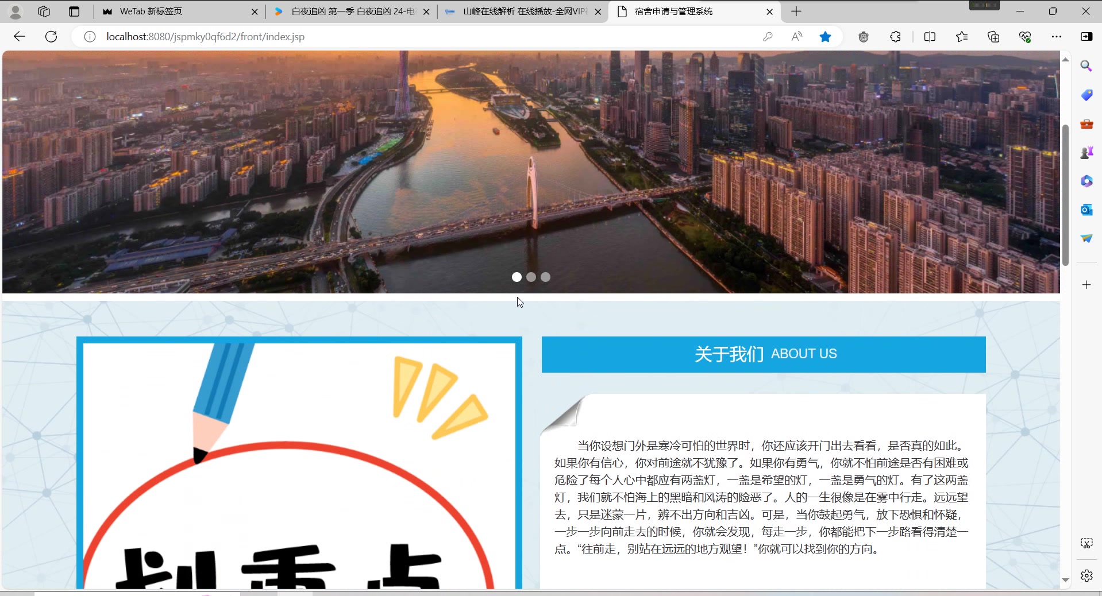This screenshot has width=1102, height=596.
Task: Select the first carousel slide dot
Action: pos(517,277)
